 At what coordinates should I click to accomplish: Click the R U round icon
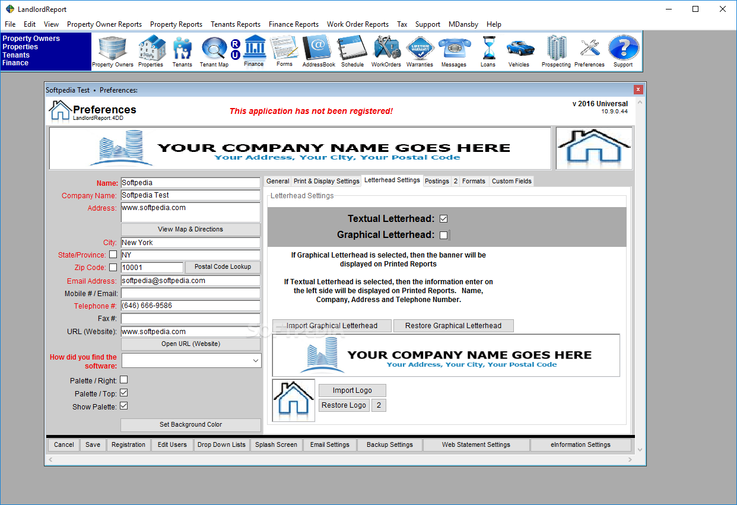235,50
